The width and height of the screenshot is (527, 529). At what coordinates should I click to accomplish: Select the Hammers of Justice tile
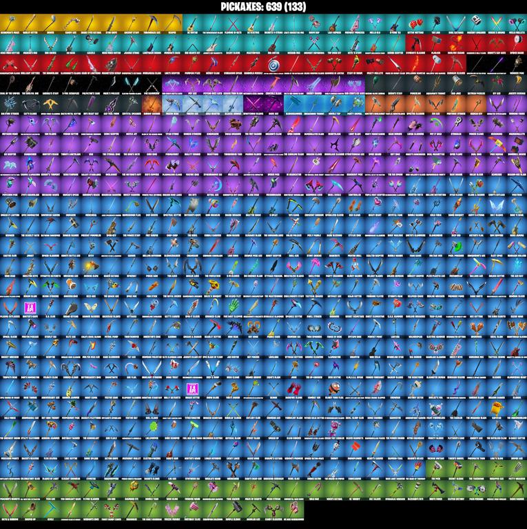(334, 65)
